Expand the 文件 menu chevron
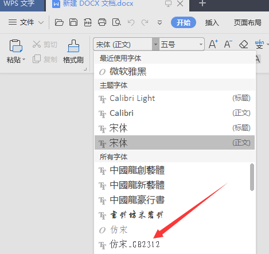The width and height of the screenshot is (269, 254). [41, 23]
